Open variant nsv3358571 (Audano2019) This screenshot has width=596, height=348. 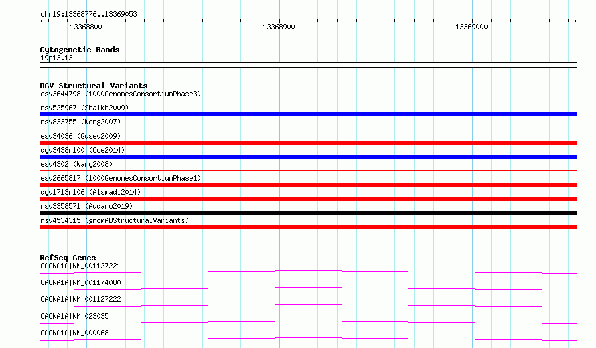(x=86, y=206)
